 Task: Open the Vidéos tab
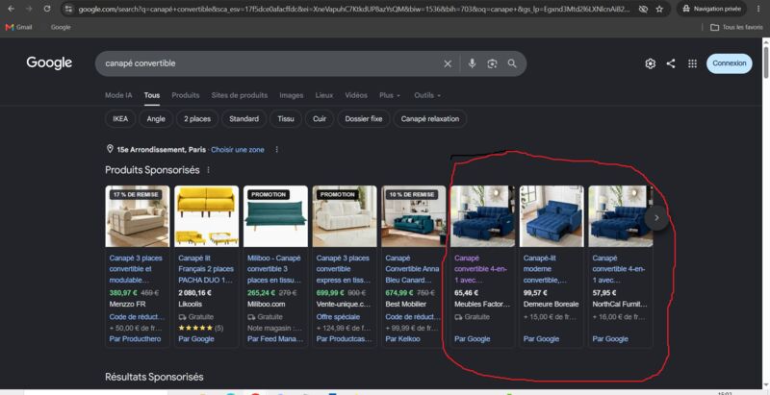point(356,95)
